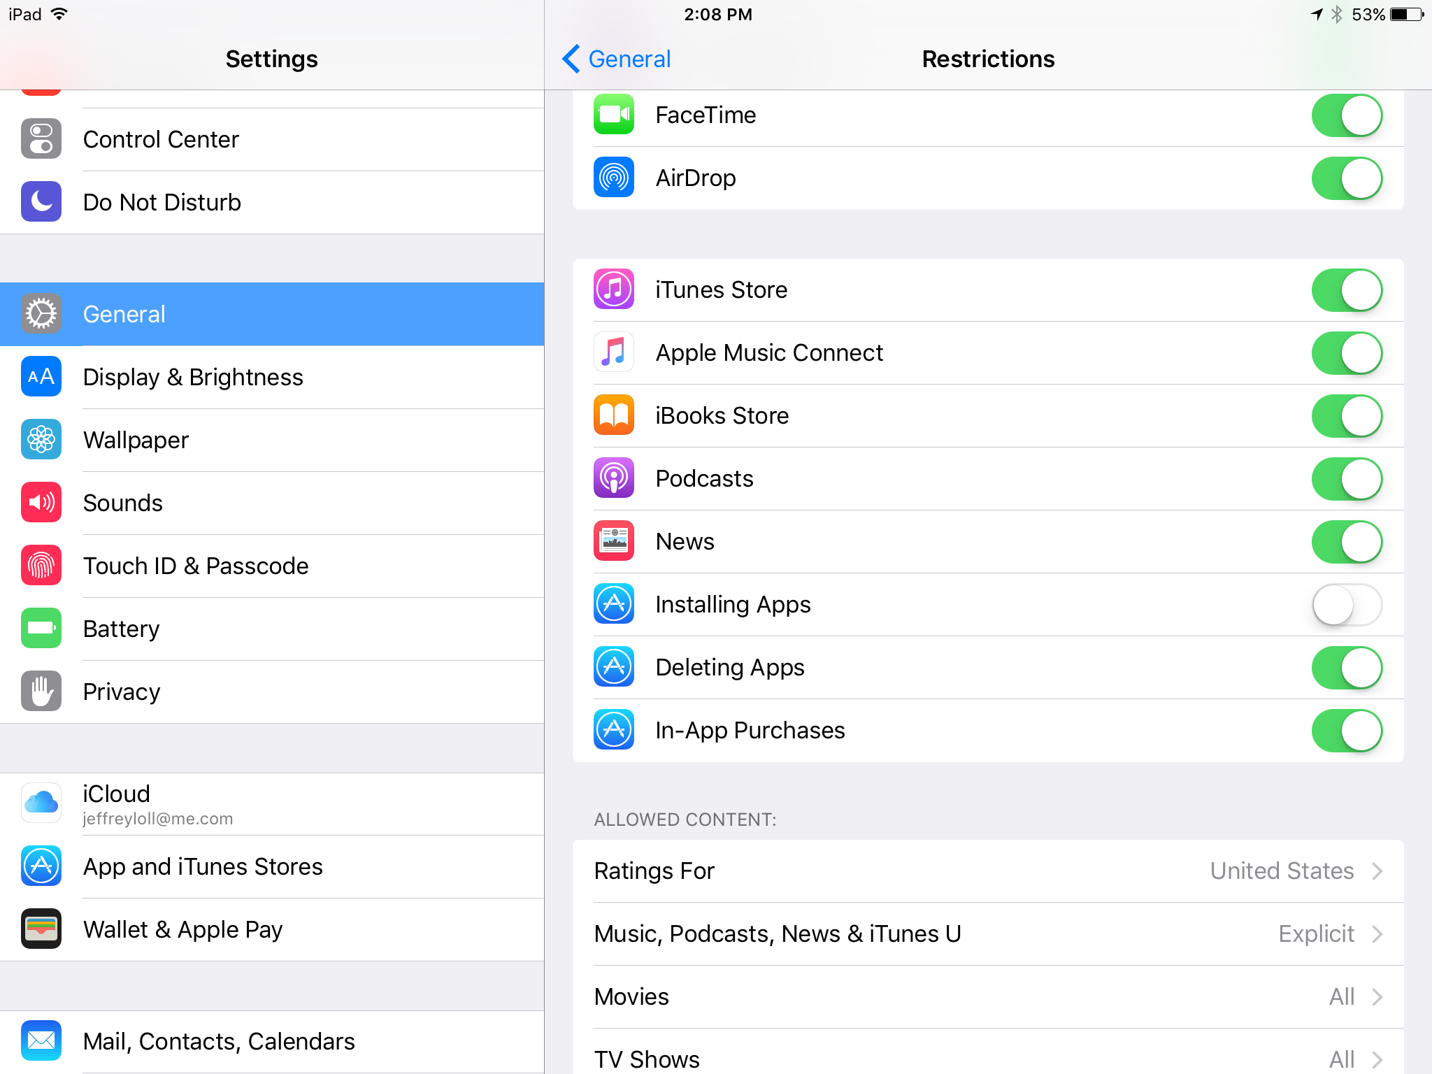Open Music, Podcasts, News & iTunes U options
1432x1074 pixels.
click(987, 934)
